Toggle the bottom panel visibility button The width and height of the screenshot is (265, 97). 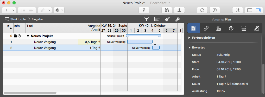pos(249,10)
